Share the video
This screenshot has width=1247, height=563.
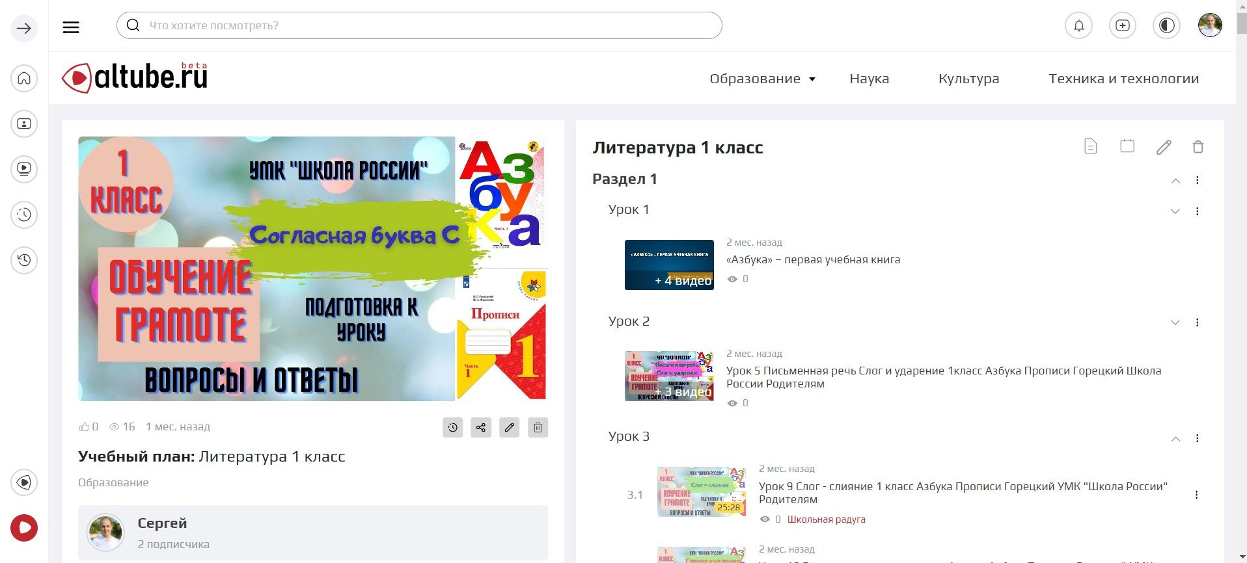tap(481, 428)
